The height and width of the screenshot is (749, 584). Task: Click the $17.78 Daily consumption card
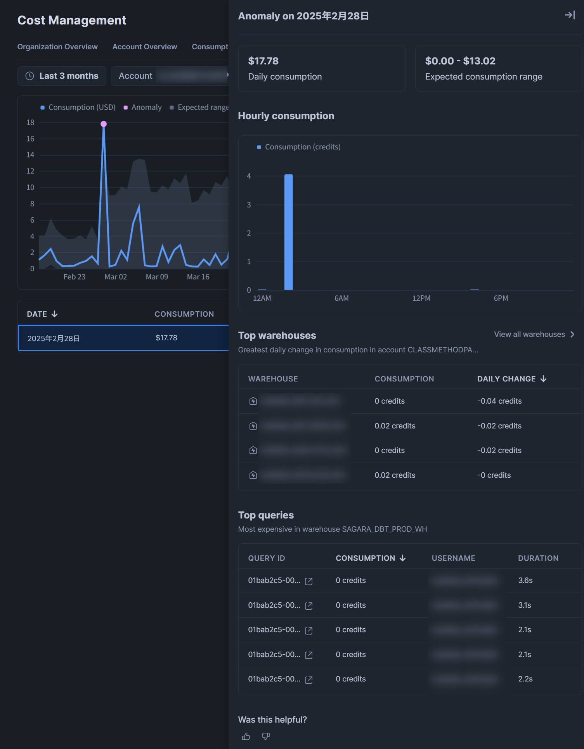[322, 68]
